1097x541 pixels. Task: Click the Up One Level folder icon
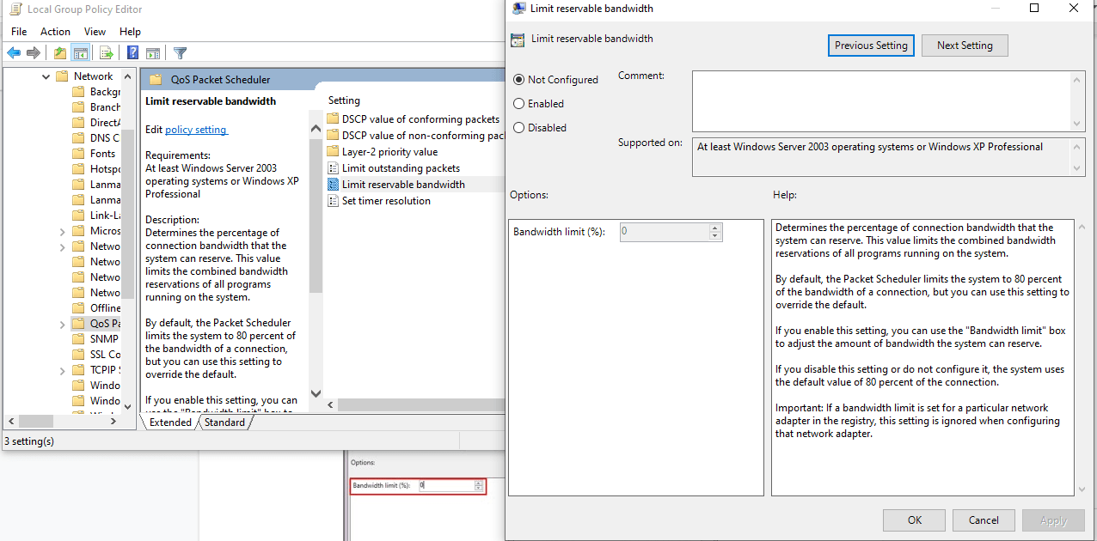pos(59,53)
